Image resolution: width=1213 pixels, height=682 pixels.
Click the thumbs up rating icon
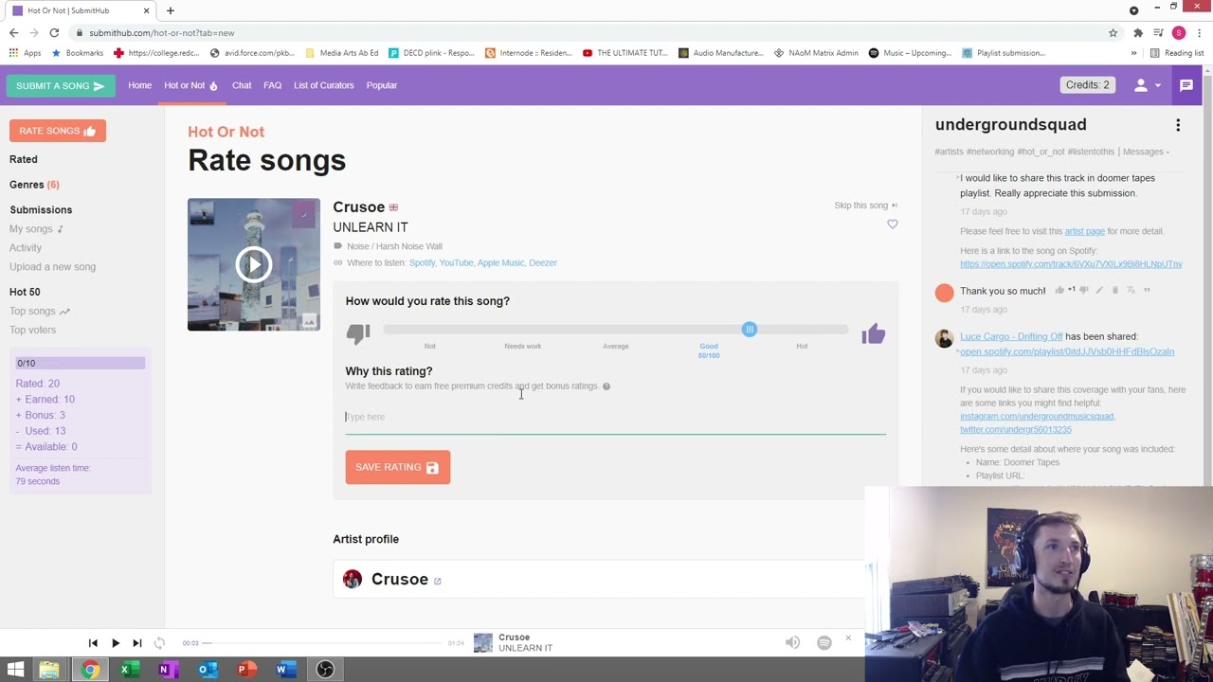coord(873,333)
